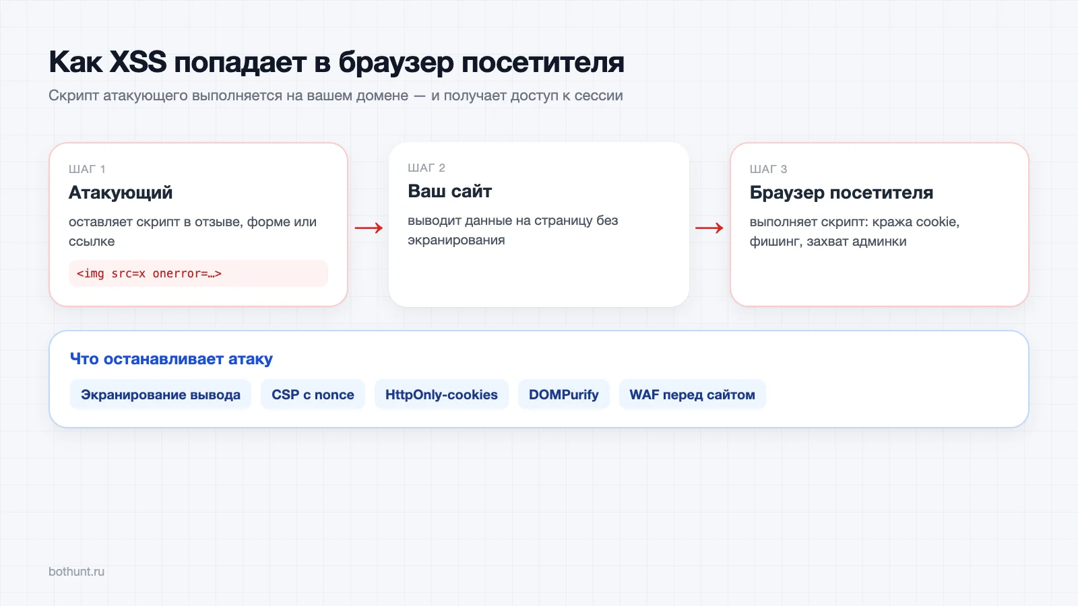Click the text 'оставляет скрипт в отзыве, форме или ссылке'
The width and height of the screenshot is (1078, 606).
pyautogui.click(x=193, y=232)
